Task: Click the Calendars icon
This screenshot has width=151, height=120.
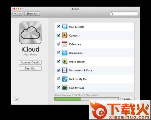Action: [64, 44]
